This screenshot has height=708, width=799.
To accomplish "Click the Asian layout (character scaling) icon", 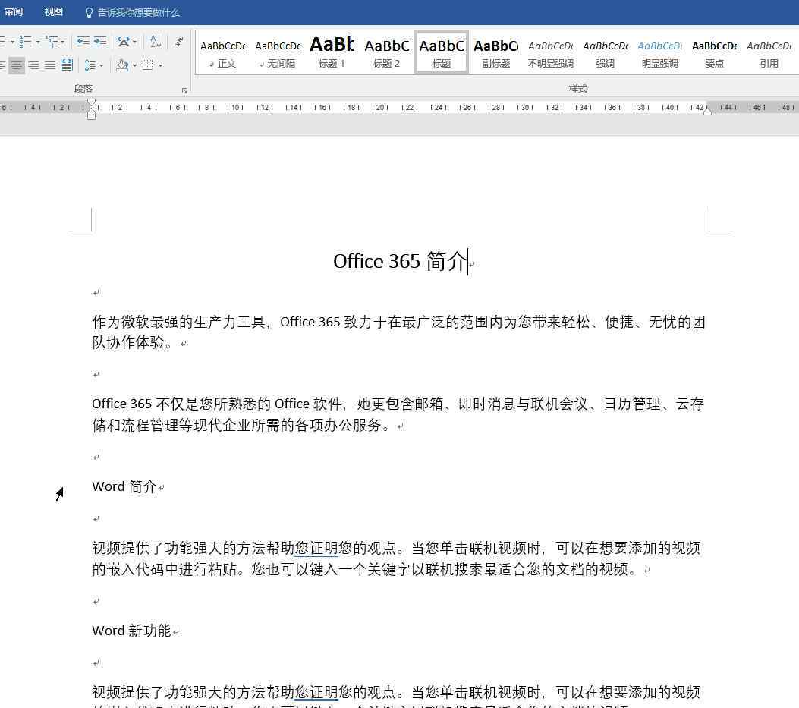I will click(124, 41).
